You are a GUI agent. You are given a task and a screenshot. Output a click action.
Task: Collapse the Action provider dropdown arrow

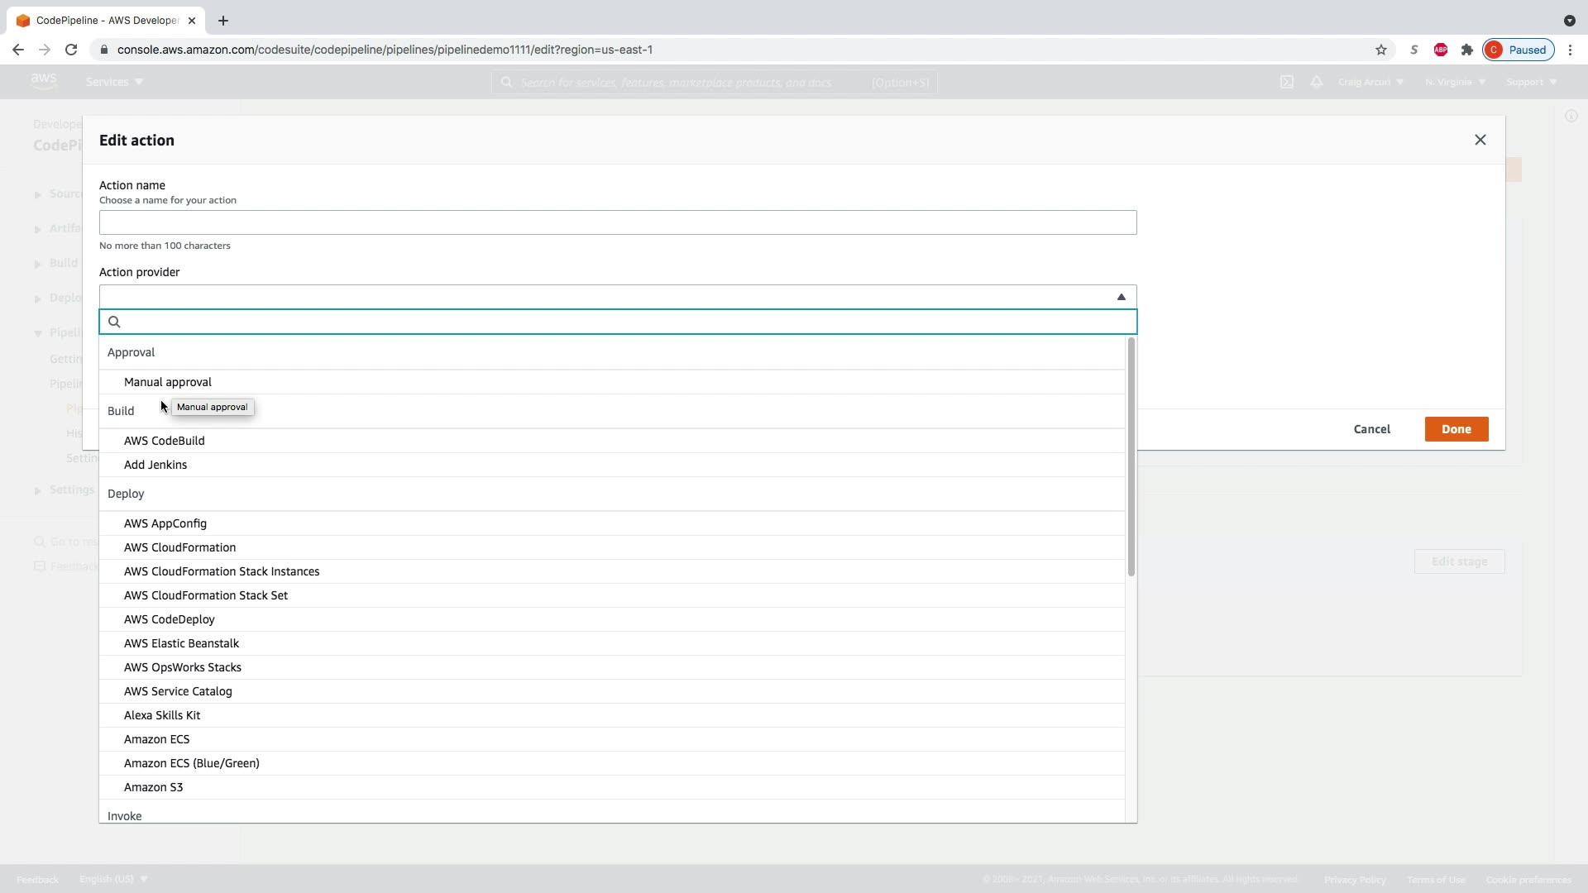coord(1121,297)
